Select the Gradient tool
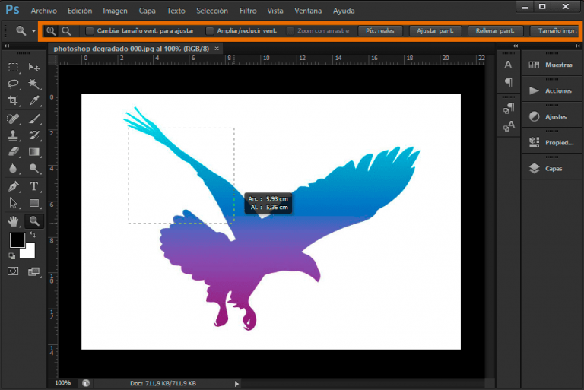Screen dimensions: 584x390 point(34,152)
